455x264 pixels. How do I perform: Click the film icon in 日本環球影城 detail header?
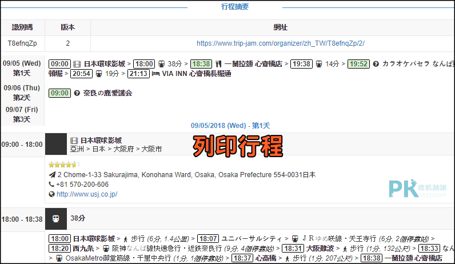point(74,141)
